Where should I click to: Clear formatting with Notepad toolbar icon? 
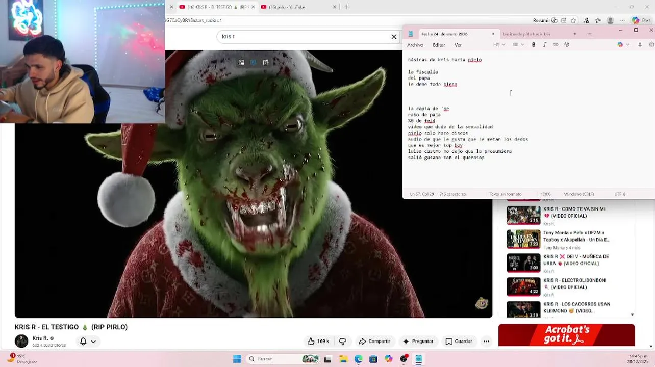[567, 45]
